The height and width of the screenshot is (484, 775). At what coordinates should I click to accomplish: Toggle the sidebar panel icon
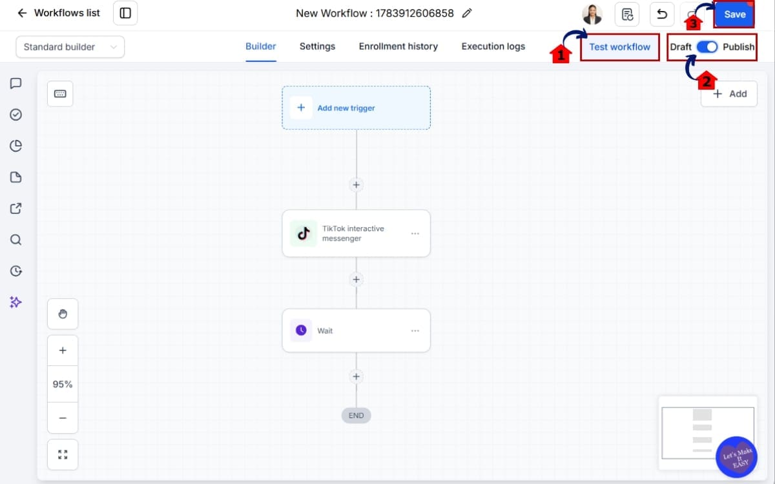(125, 13)
